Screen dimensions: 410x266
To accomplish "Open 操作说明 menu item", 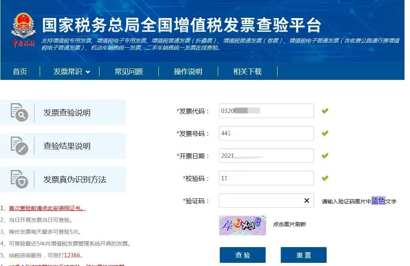I will (x=188, y=72).
